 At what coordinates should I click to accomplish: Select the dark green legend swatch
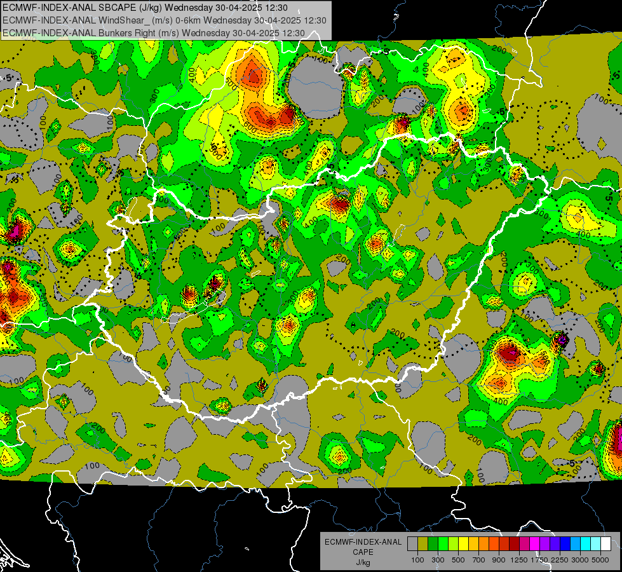[x=433, y=544]
